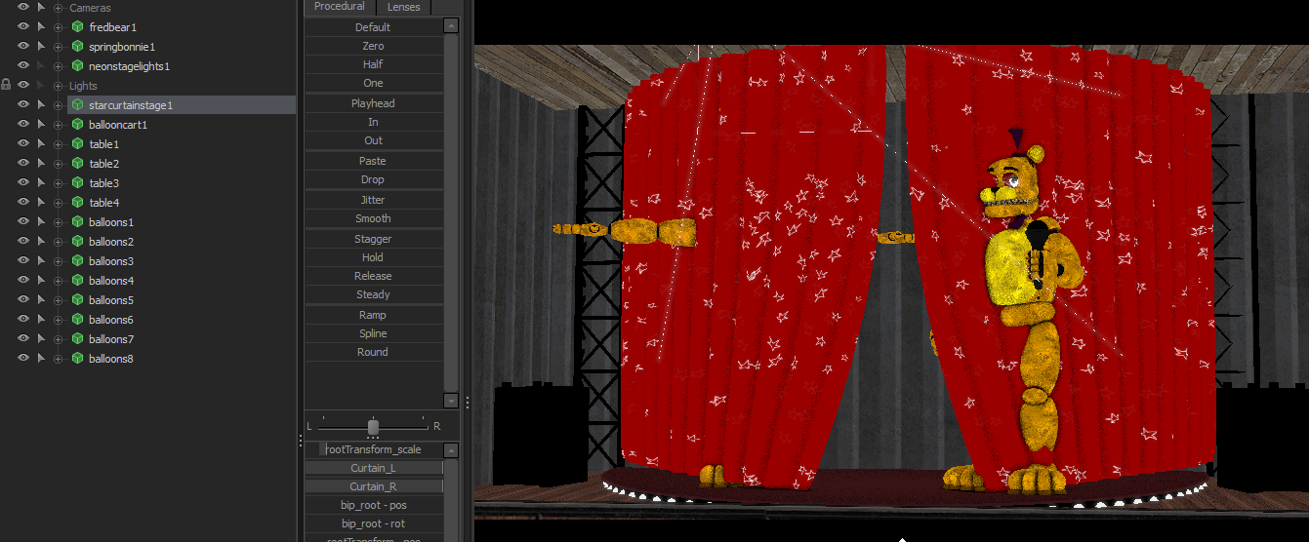Hide Cameras group with its eye icon

point(23,7)
